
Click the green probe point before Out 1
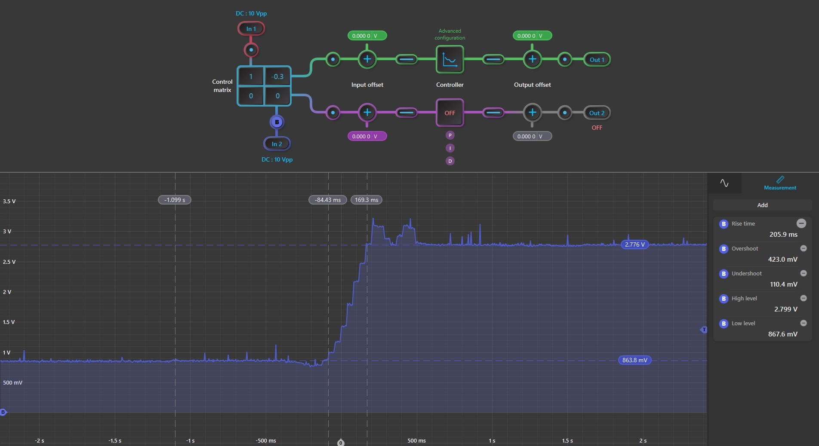tap(565, 59)
